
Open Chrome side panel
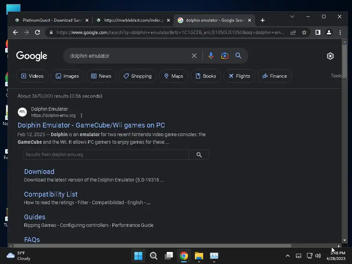point(318,32)
